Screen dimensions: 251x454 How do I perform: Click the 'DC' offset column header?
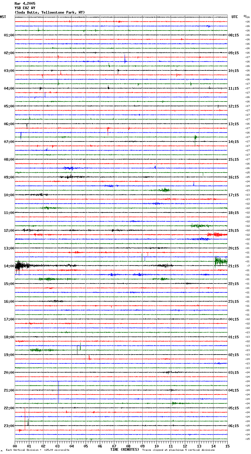[x=245, y=16]
